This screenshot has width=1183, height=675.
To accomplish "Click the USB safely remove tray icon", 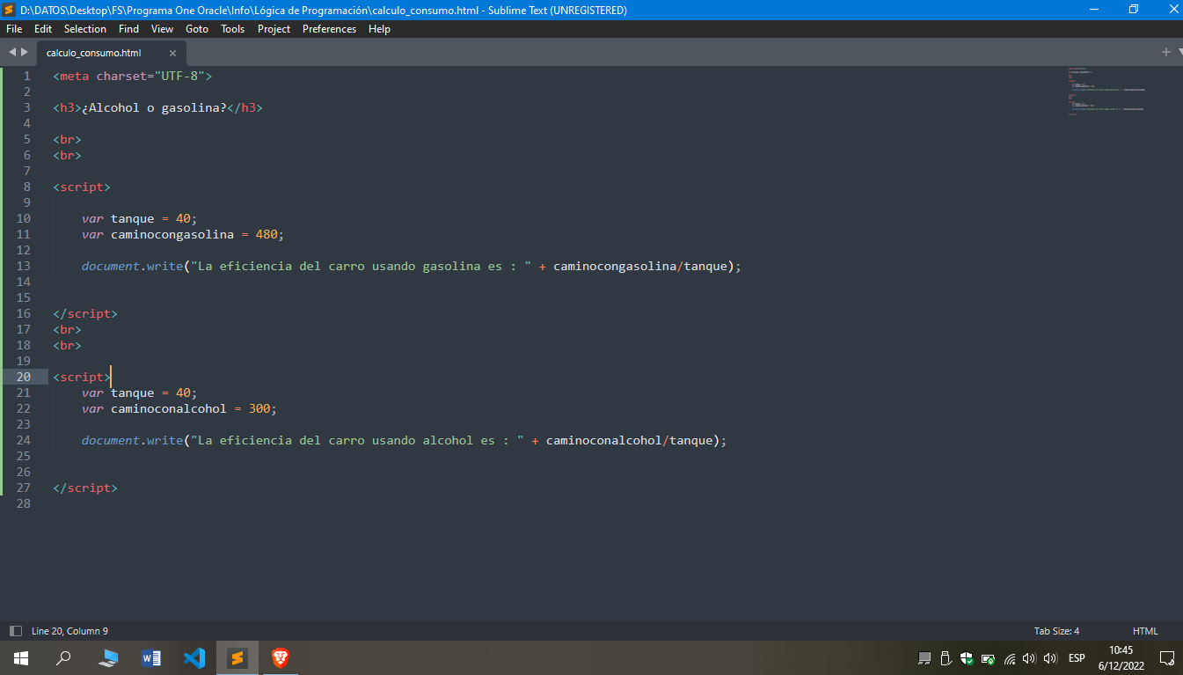I will click(x=946, y=657).
